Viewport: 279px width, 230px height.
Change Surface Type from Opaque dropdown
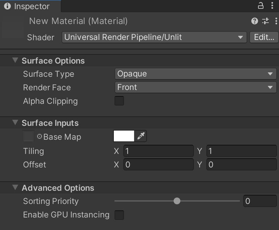195,74
